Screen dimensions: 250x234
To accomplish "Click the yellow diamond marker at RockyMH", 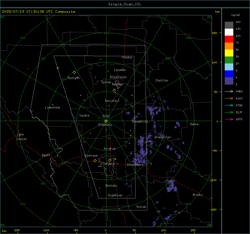I will [74, 73].
